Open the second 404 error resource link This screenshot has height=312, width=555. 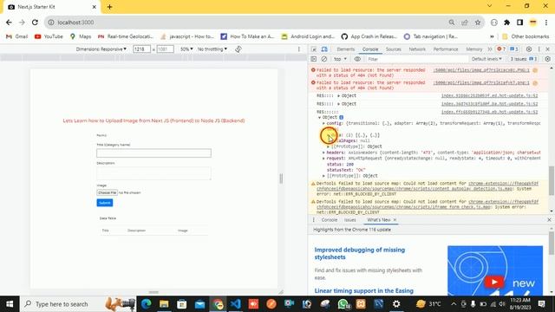(481, 83)
